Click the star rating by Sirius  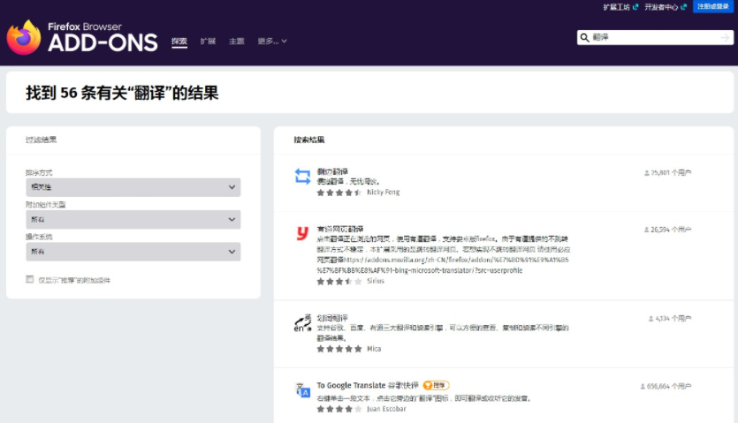click(x=339, y=282)
